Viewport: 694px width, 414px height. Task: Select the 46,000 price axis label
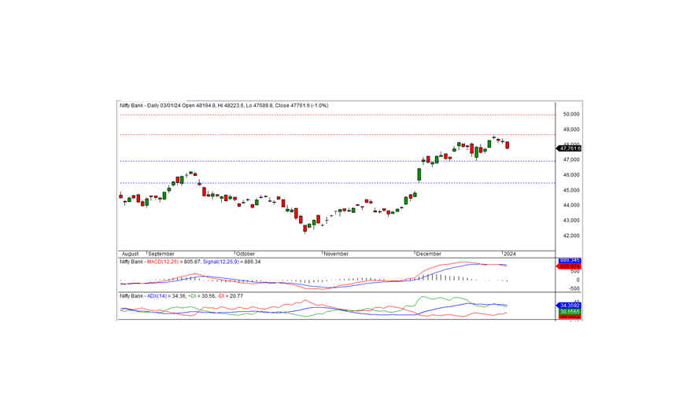pos(571,175)
